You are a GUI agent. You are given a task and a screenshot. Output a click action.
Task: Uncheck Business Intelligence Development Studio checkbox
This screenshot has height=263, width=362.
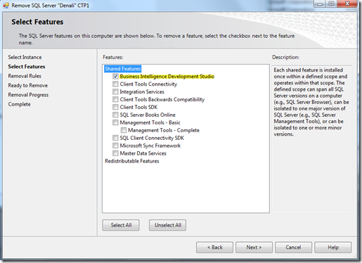pos(115,76)
